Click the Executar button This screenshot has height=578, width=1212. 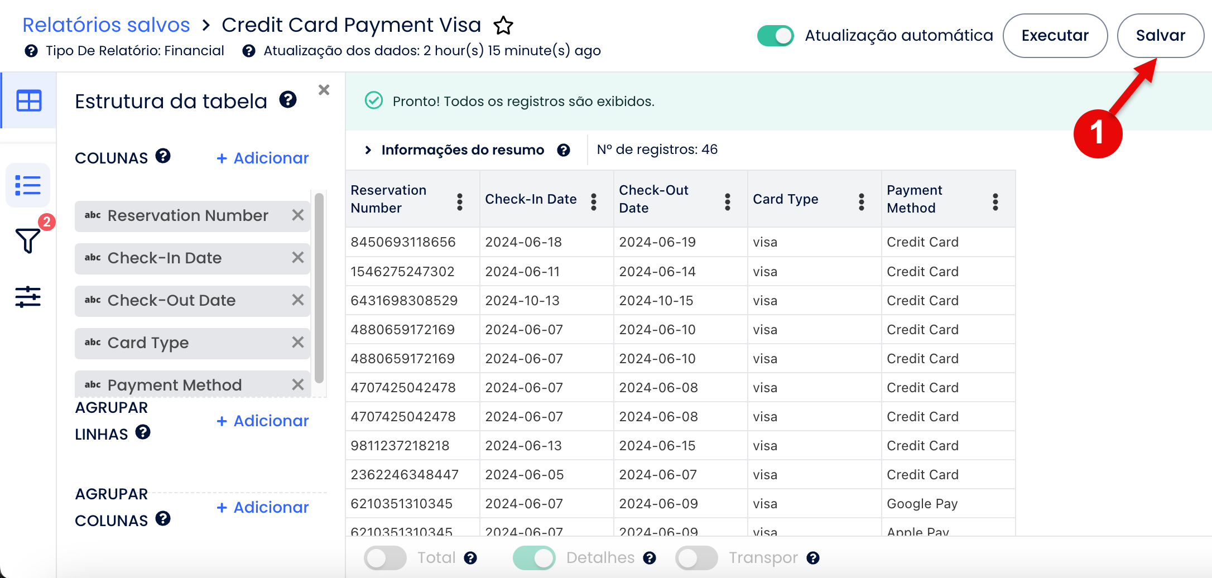pyautogui.click(x=1055, y=36)
